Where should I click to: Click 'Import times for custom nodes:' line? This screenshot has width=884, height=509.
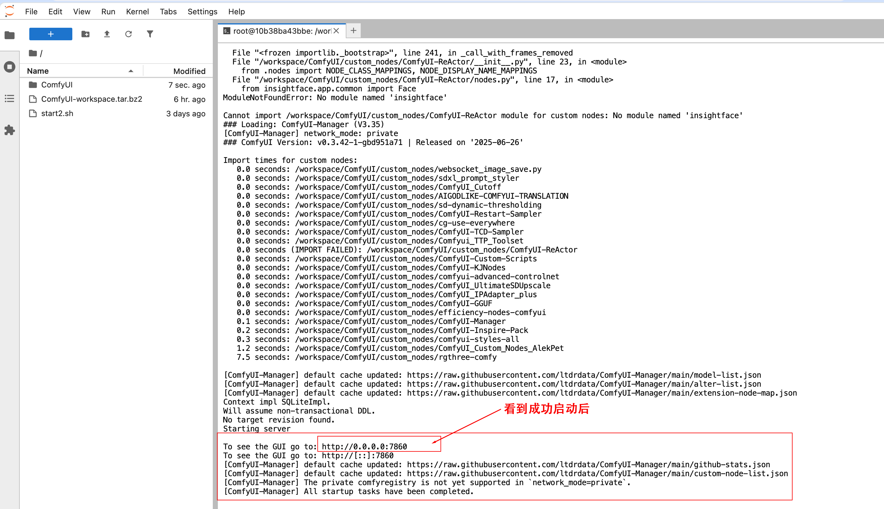click(290, 160)
